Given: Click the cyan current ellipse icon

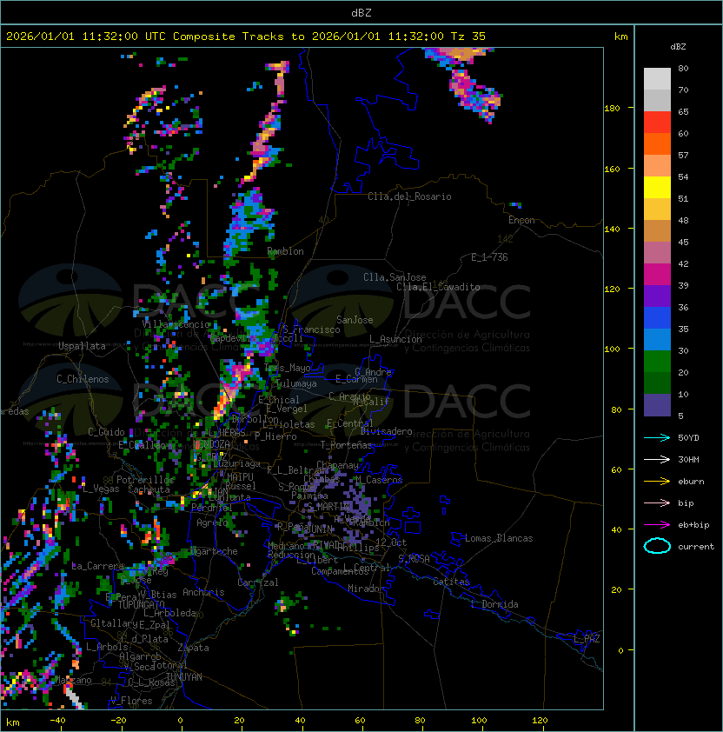Looking at the screenshot, I should [x=657, y=546].
